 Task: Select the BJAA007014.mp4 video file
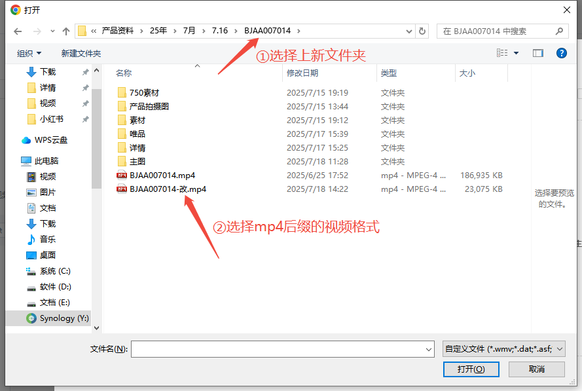pos(162,176)
